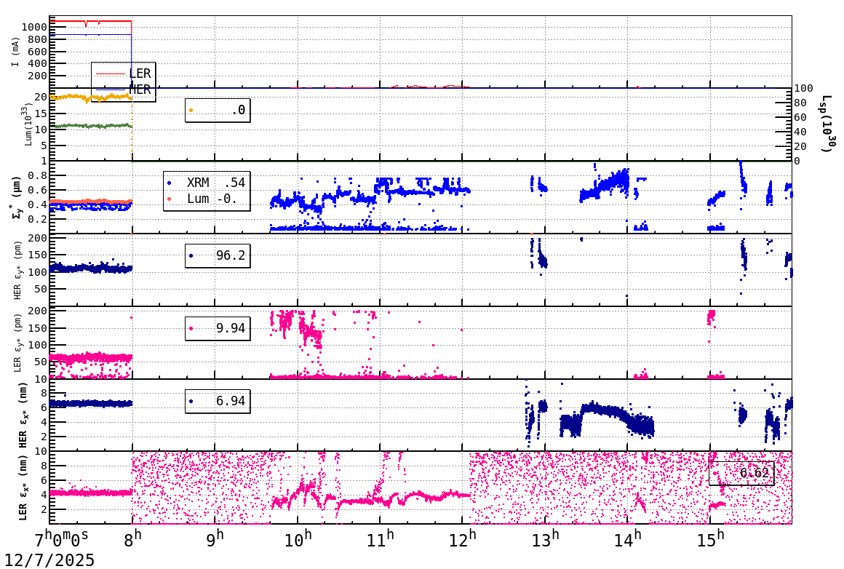Click the 12/7/2025 date label
Viewport: 844px width, 569px height.
coord(49,560)
